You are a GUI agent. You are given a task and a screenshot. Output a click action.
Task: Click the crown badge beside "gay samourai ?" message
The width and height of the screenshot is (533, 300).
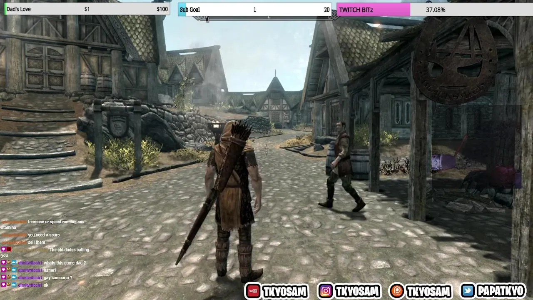[14, 277]
